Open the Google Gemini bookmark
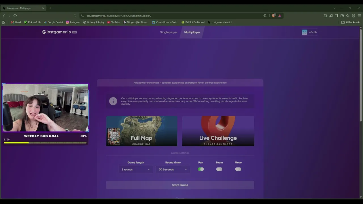This screenshot has height=204, width=363. (x=53, y=22)
